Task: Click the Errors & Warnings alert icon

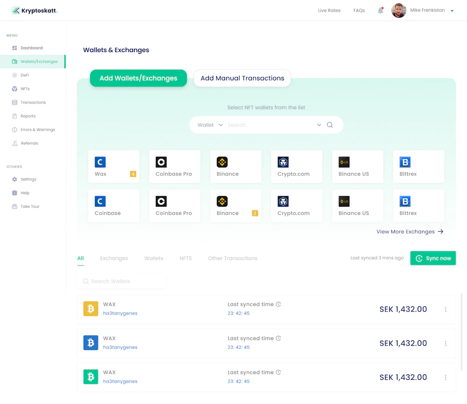Action: coord(14,130)
